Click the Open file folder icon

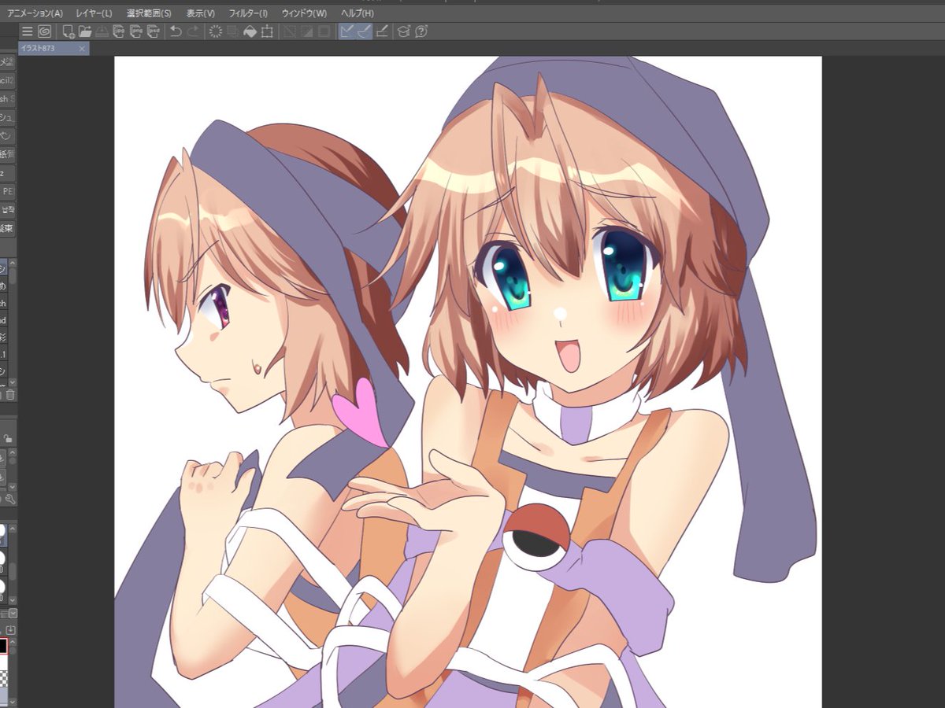[x=84, y=31]
